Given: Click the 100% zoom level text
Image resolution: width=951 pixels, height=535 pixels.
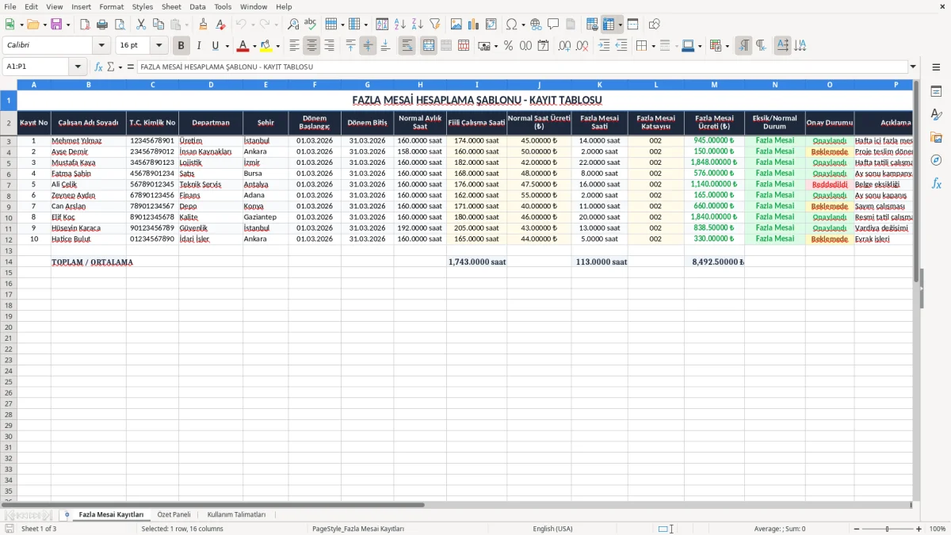Looking at the screenshot, I should click(x=938, y=529).
